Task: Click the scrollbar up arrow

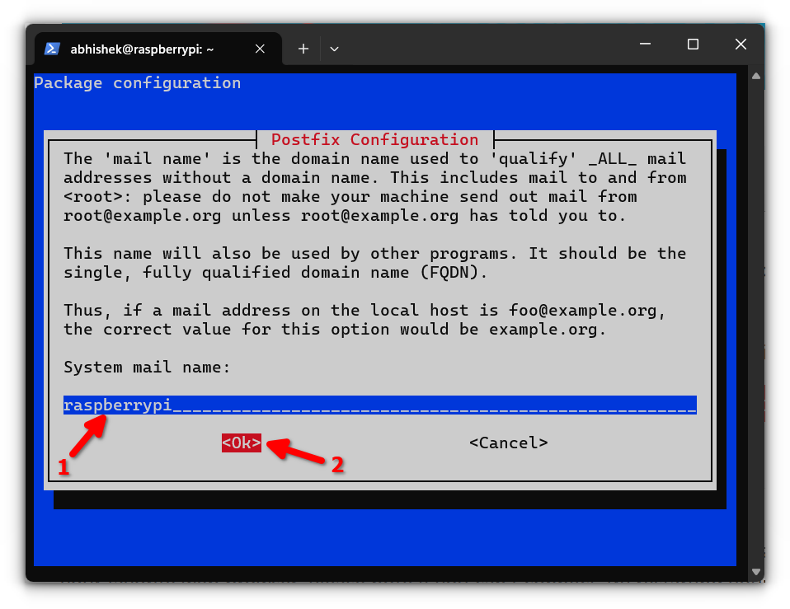Action: [x=755, y=77]
